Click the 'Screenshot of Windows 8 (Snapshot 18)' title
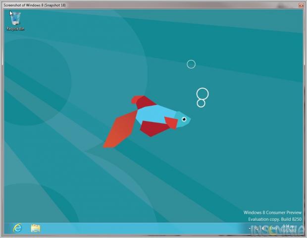The width and height of the screenshot is (307, 238). coord(35,5)
